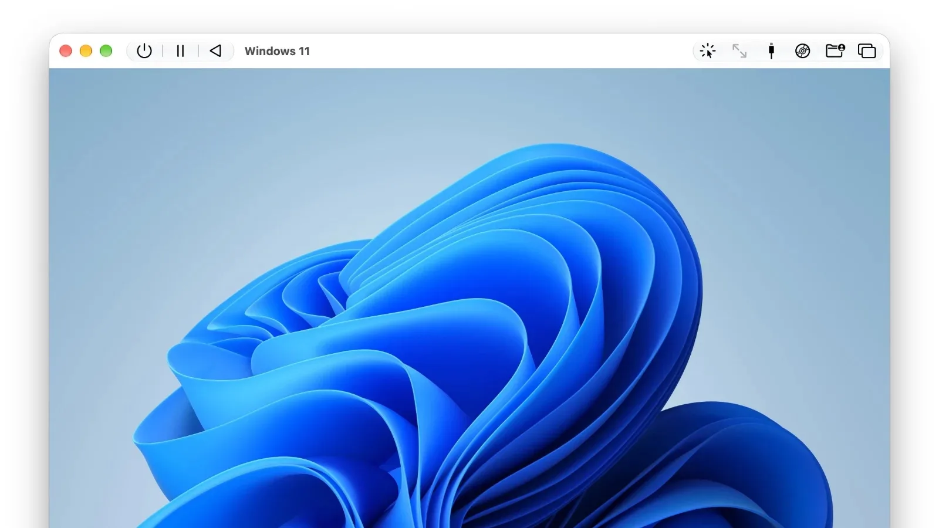Minimize the window with the yellow button
Image resolution: width=939 pixels, height=528 pixels.
coord(86,51)
